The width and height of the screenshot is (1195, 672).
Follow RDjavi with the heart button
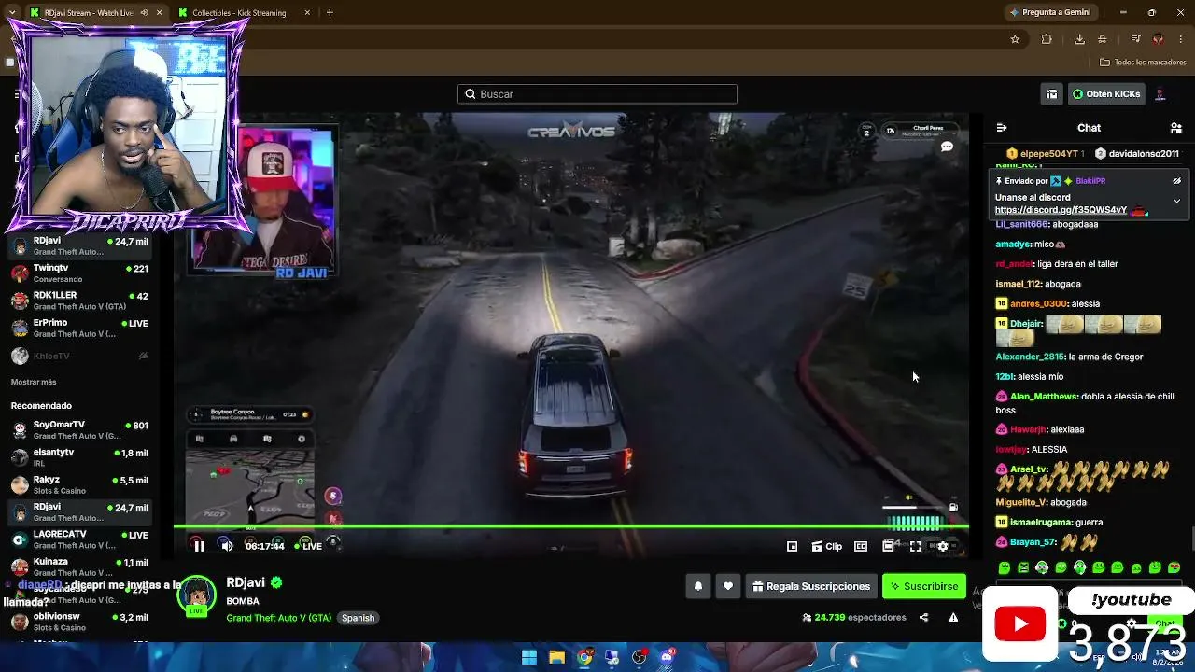pos(728,586)
